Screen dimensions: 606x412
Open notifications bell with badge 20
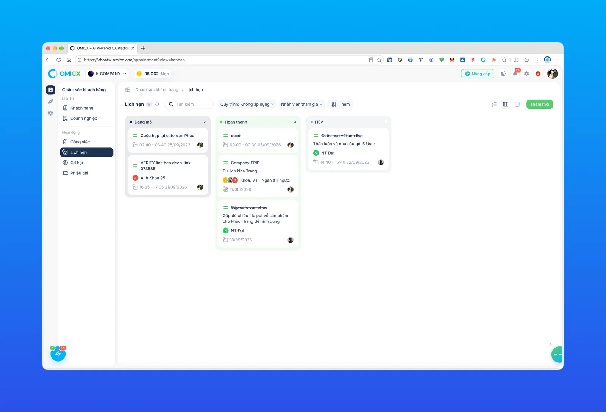515,74
